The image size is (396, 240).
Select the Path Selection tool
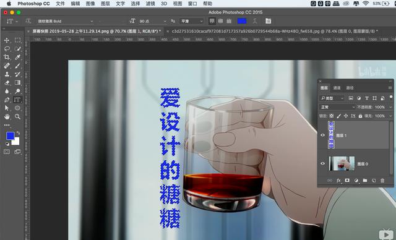[7, 108]
